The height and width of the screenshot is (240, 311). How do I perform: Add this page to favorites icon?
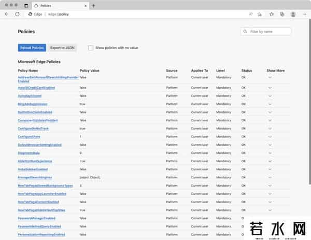[x=260, y=15]
